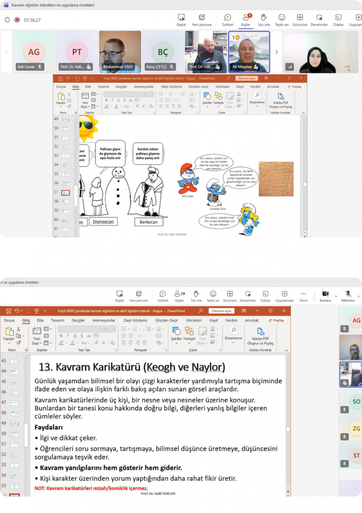This screenshot has height=513, width=362.
Task: Toggle the Kamera button on
Action: click(x=325, y=296)
